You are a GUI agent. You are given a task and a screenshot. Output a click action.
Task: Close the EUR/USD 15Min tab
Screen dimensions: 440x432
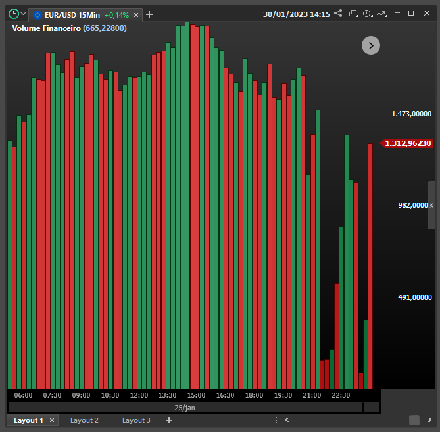click(136, 15)
